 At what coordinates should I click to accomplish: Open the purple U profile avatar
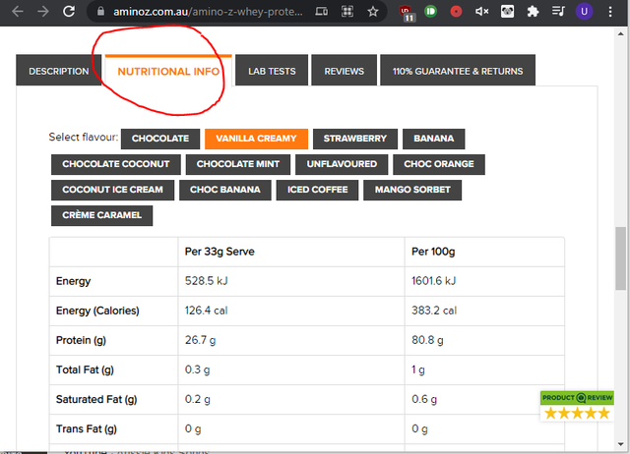[584, 12]
